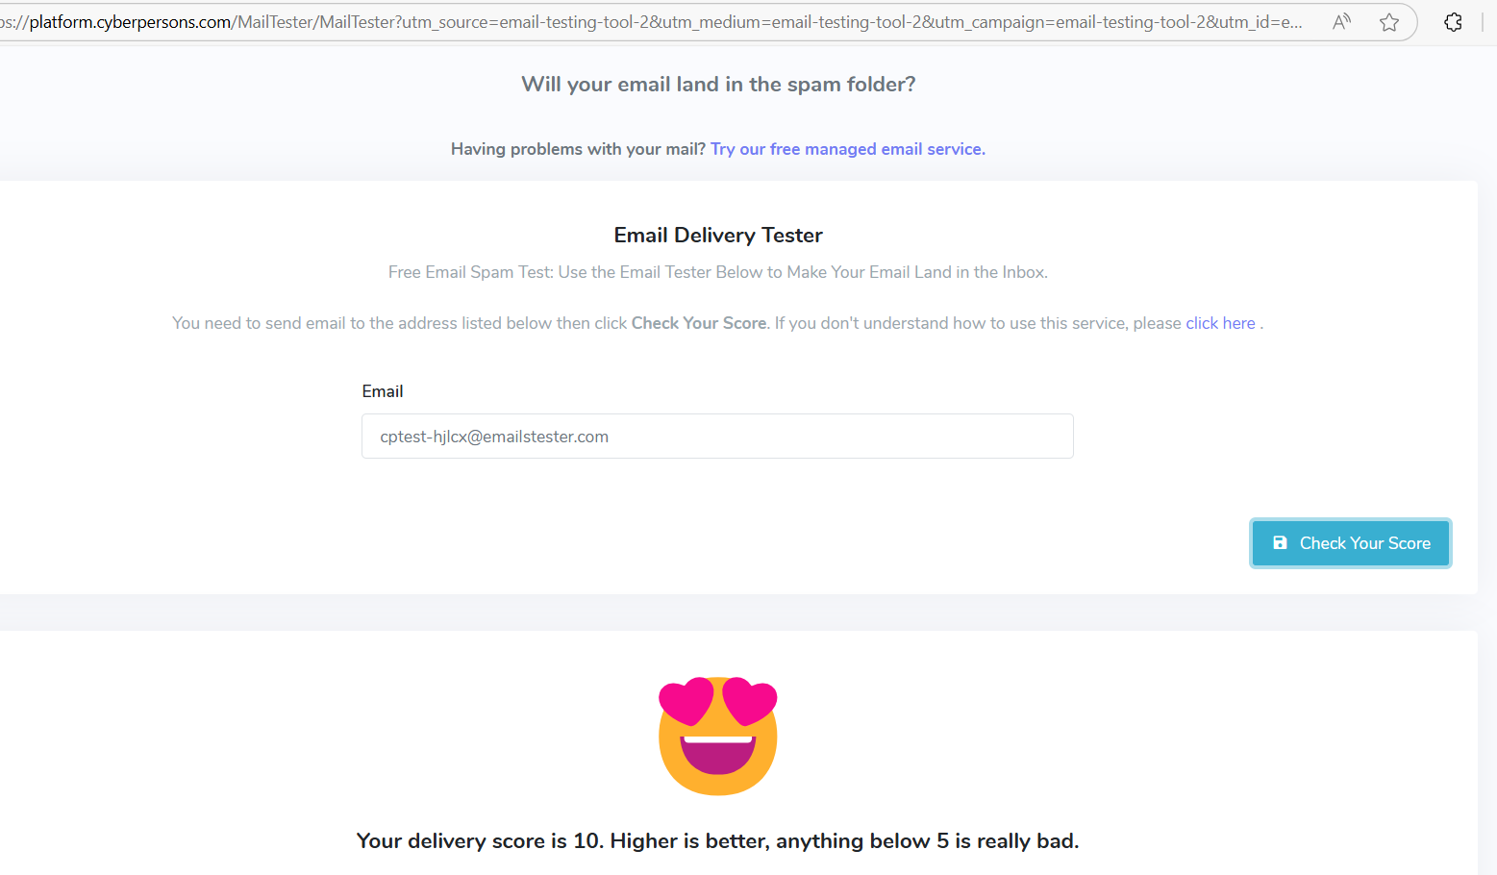Click 'Having problems with your mail?' text
This screenshot has width=1497, height=875.
pyautogui.click(x=578, y=149)
